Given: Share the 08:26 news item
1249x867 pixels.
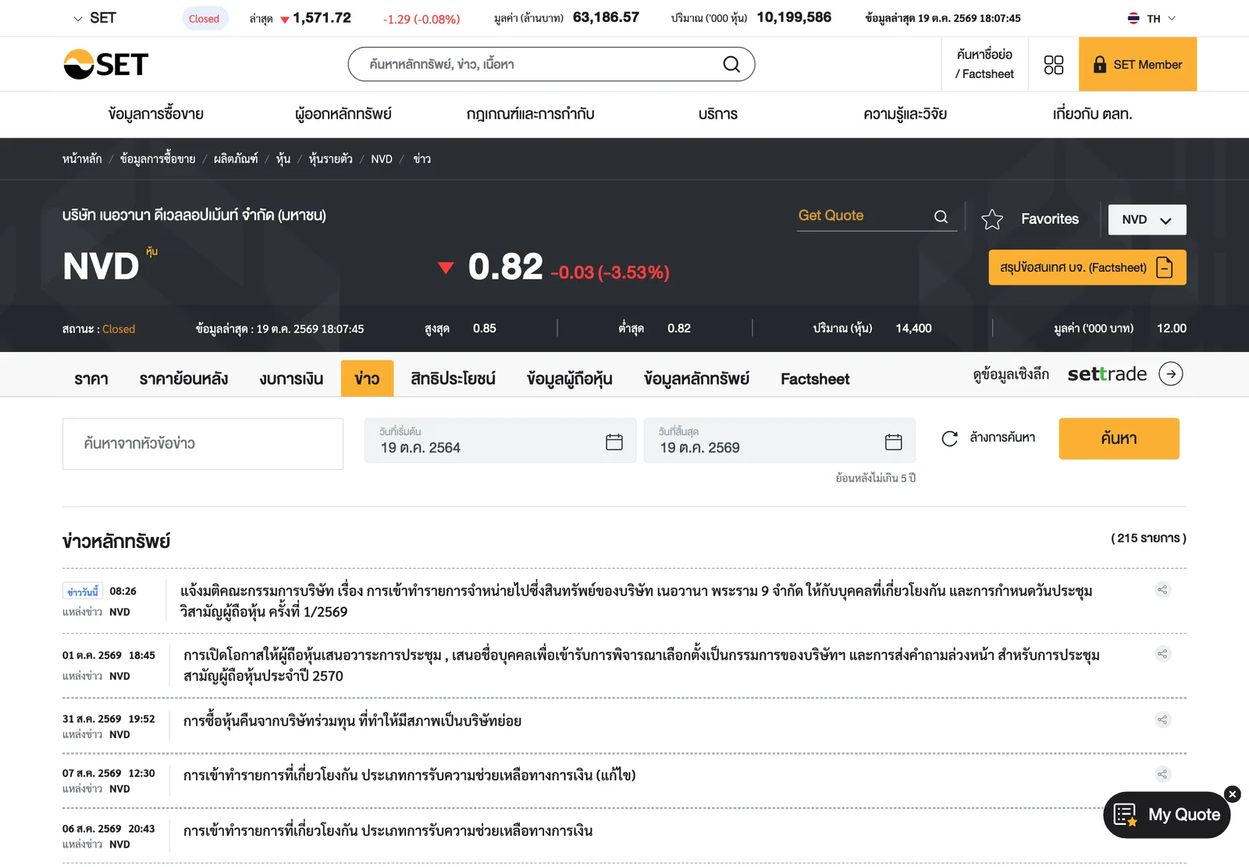Looking at the screenshot, I should 1162,590.
